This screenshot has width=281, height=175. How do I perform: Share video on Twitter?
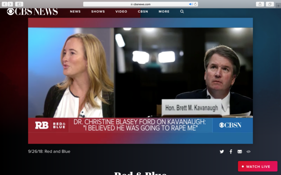coord(222,152)
